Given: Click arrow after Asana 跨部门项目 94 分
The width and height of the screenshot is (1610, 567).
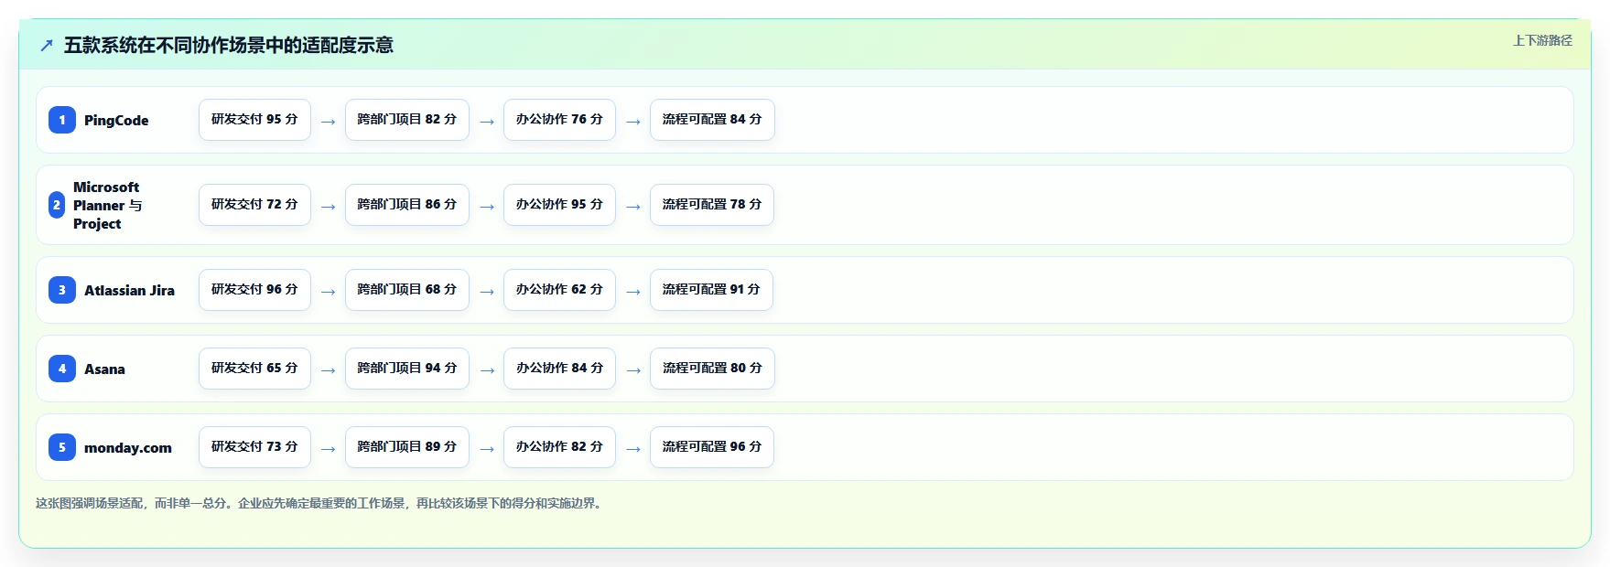Looking at the screenshot, I should click(x=487, y=370).
